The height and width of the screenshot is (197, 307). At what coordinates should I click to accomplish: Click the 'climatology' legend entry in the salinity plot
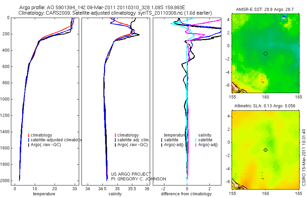[127, 135]
